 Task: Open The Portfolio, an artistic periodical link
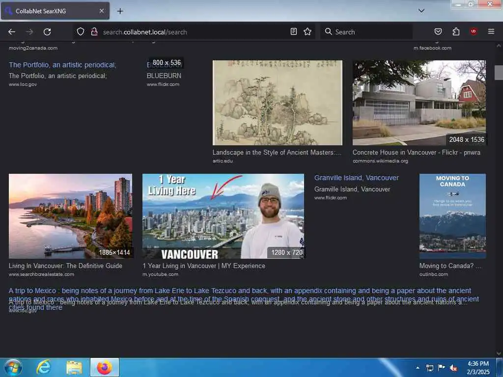[62, 65]
